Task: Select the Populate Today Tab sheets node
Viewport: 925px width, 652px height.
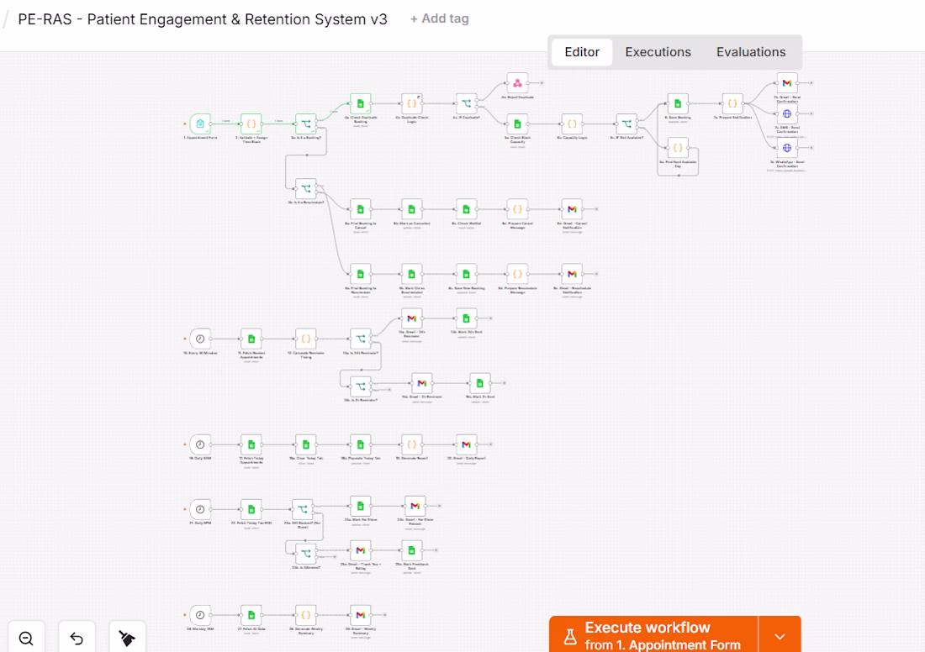Action: pyautogui.click(x=361, y=444)
